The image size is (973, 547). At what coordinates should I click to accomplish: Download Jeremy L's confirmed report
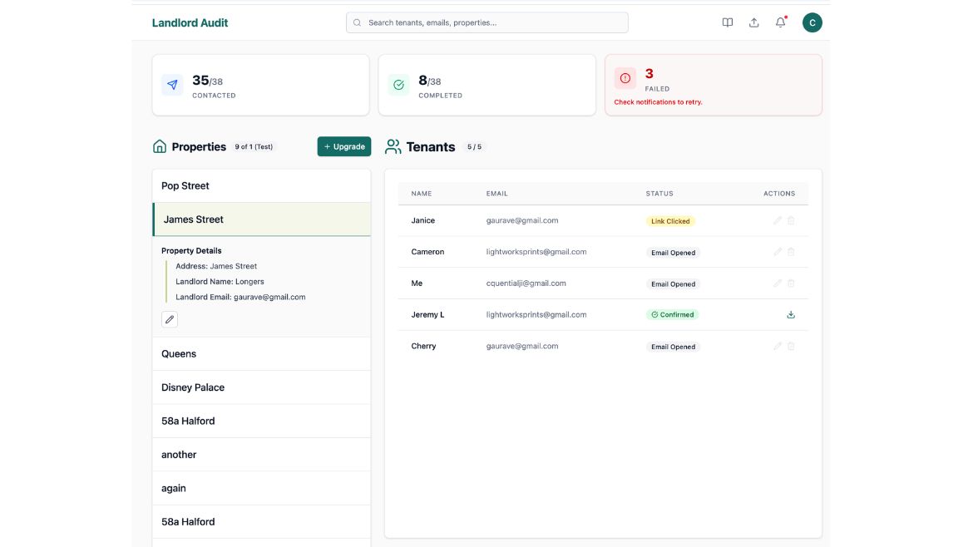click(791, 315)
